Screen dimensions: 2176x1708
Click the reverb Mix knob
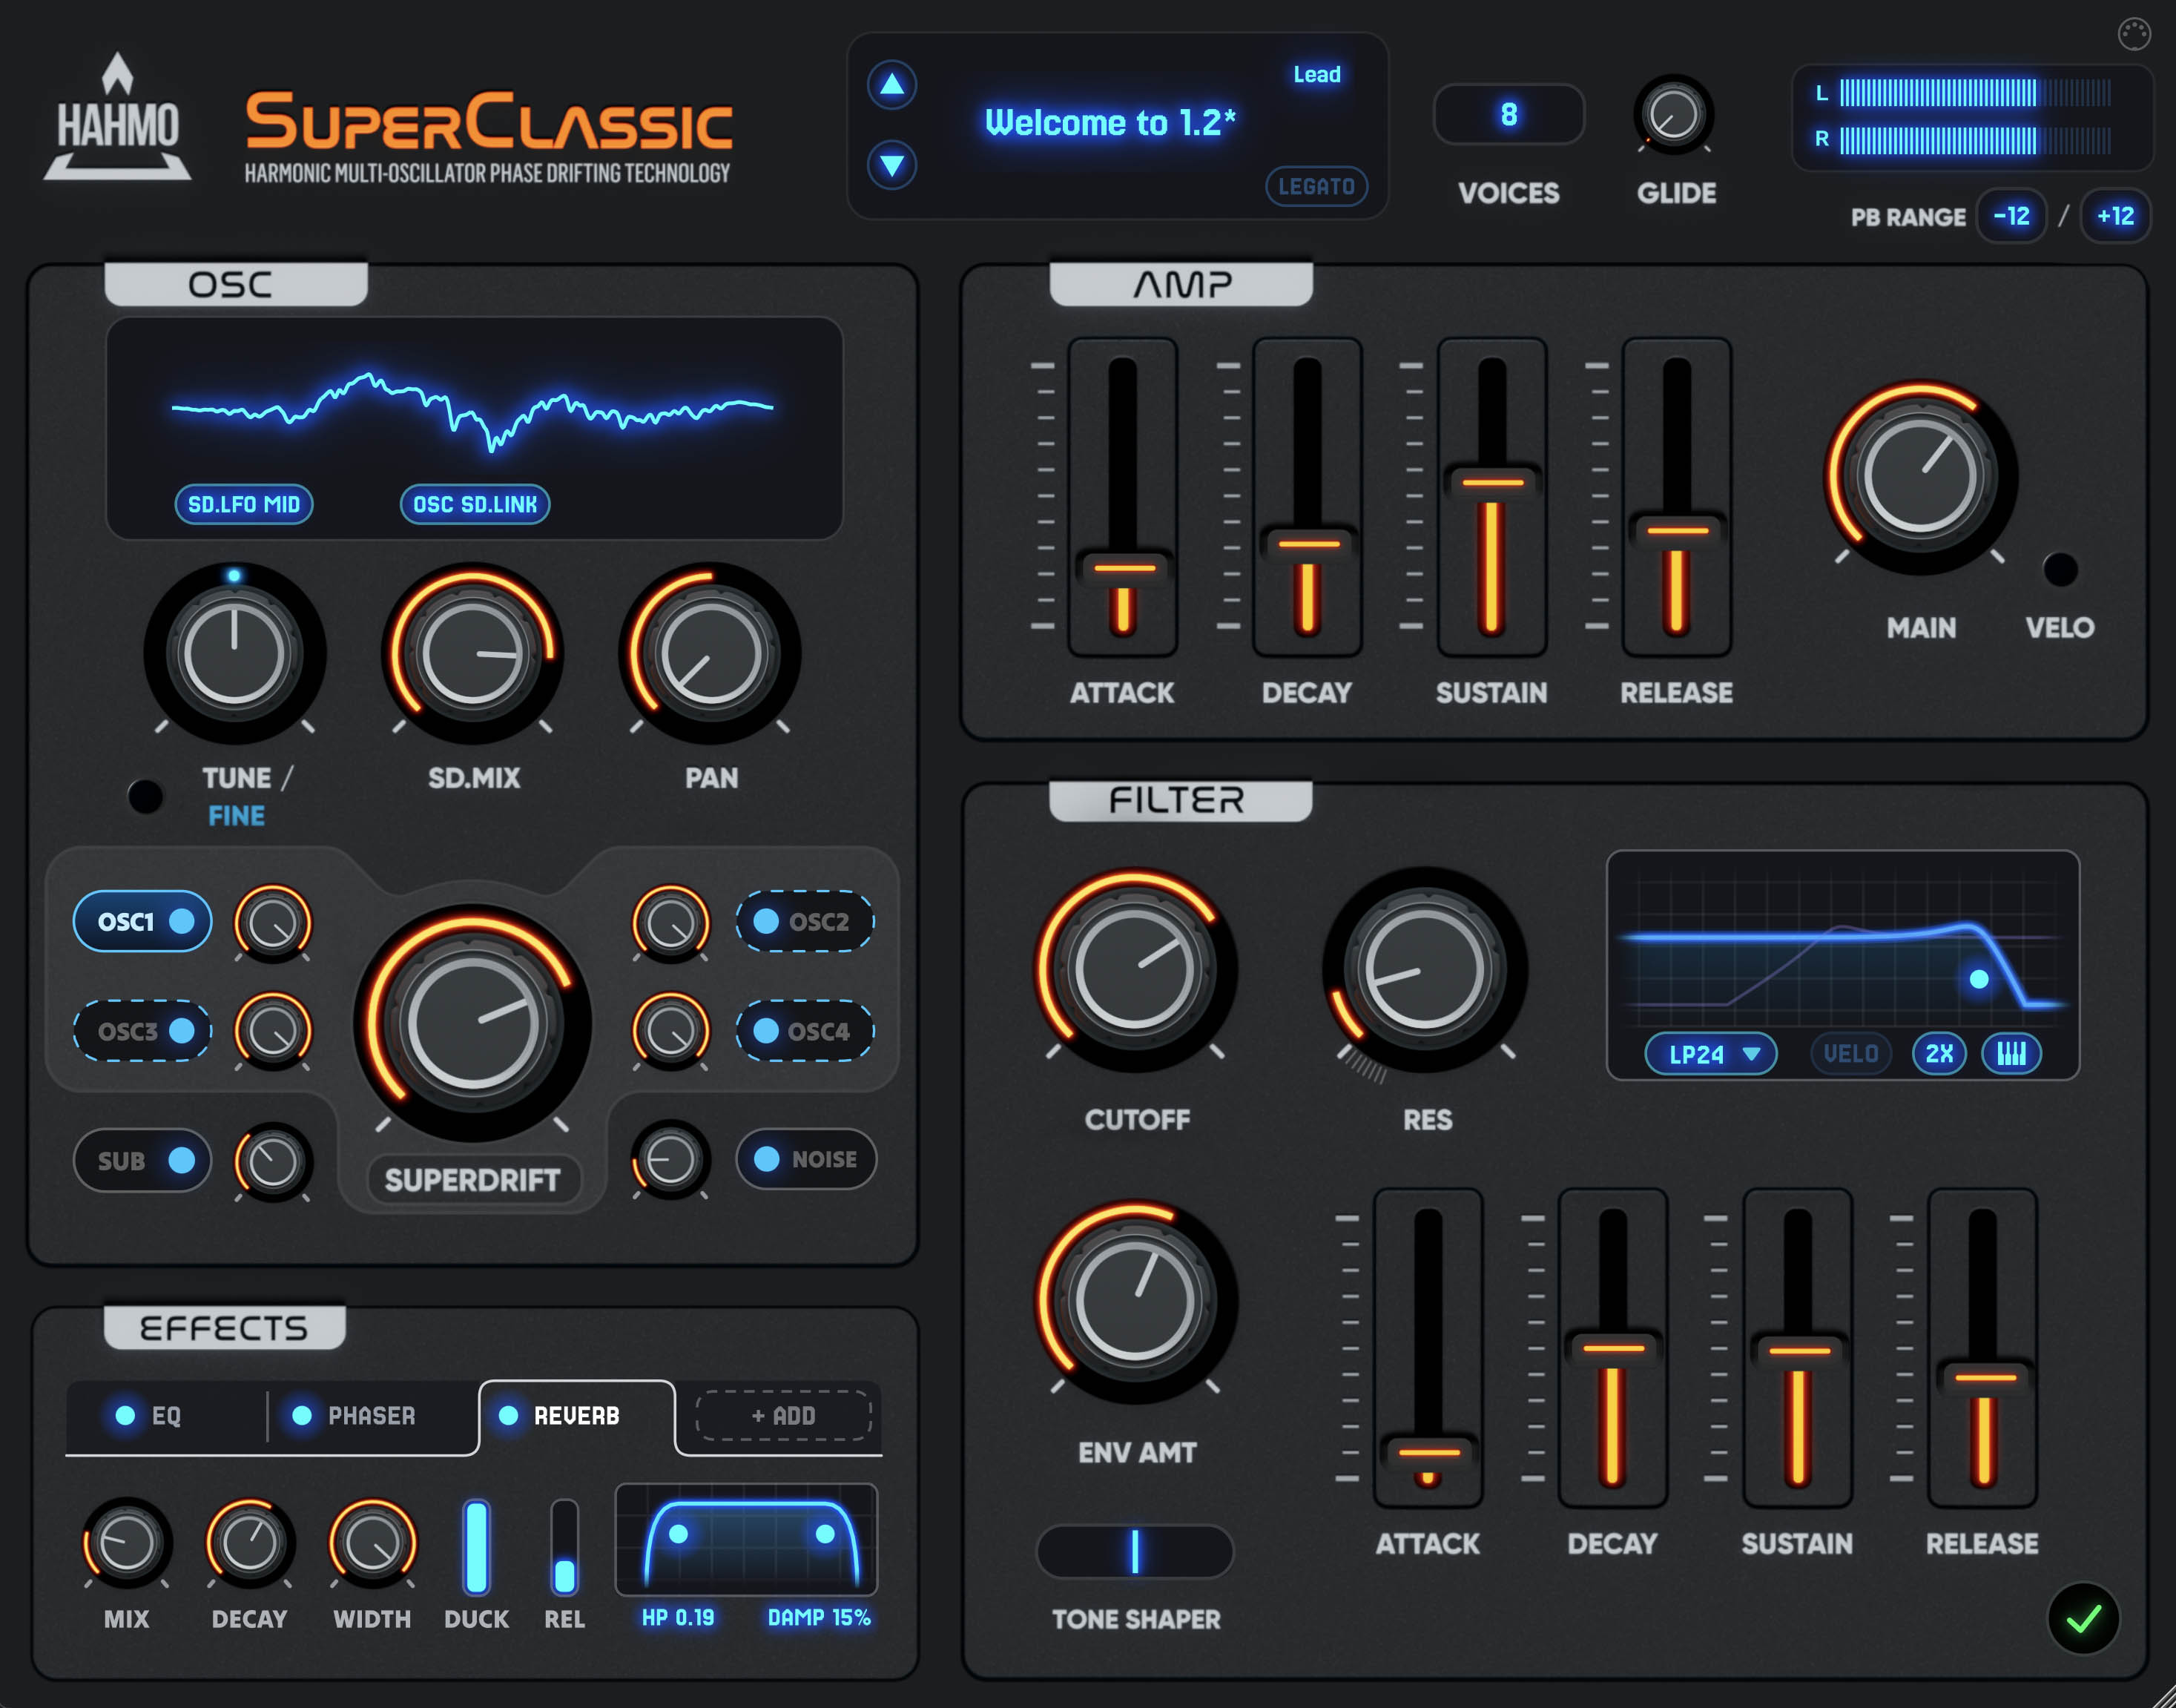click(x=126, y=1543)
